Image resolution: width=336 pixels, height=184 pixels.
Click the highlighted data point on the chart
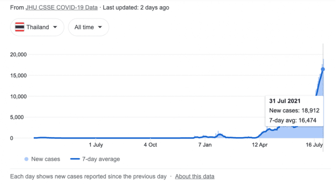[323, 69]
